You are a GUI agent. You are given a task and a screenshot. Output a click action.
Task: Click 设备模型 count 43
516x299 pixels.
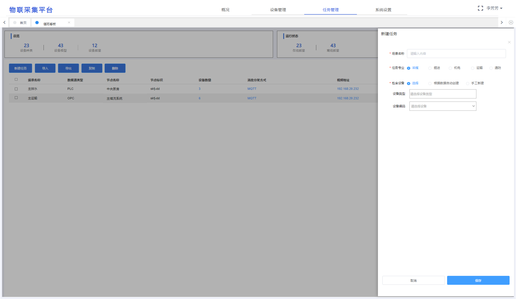[61, 45]
